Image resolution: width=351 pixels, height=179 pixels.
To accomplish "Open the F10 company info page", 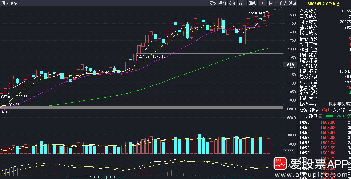I will coord(262,3).
